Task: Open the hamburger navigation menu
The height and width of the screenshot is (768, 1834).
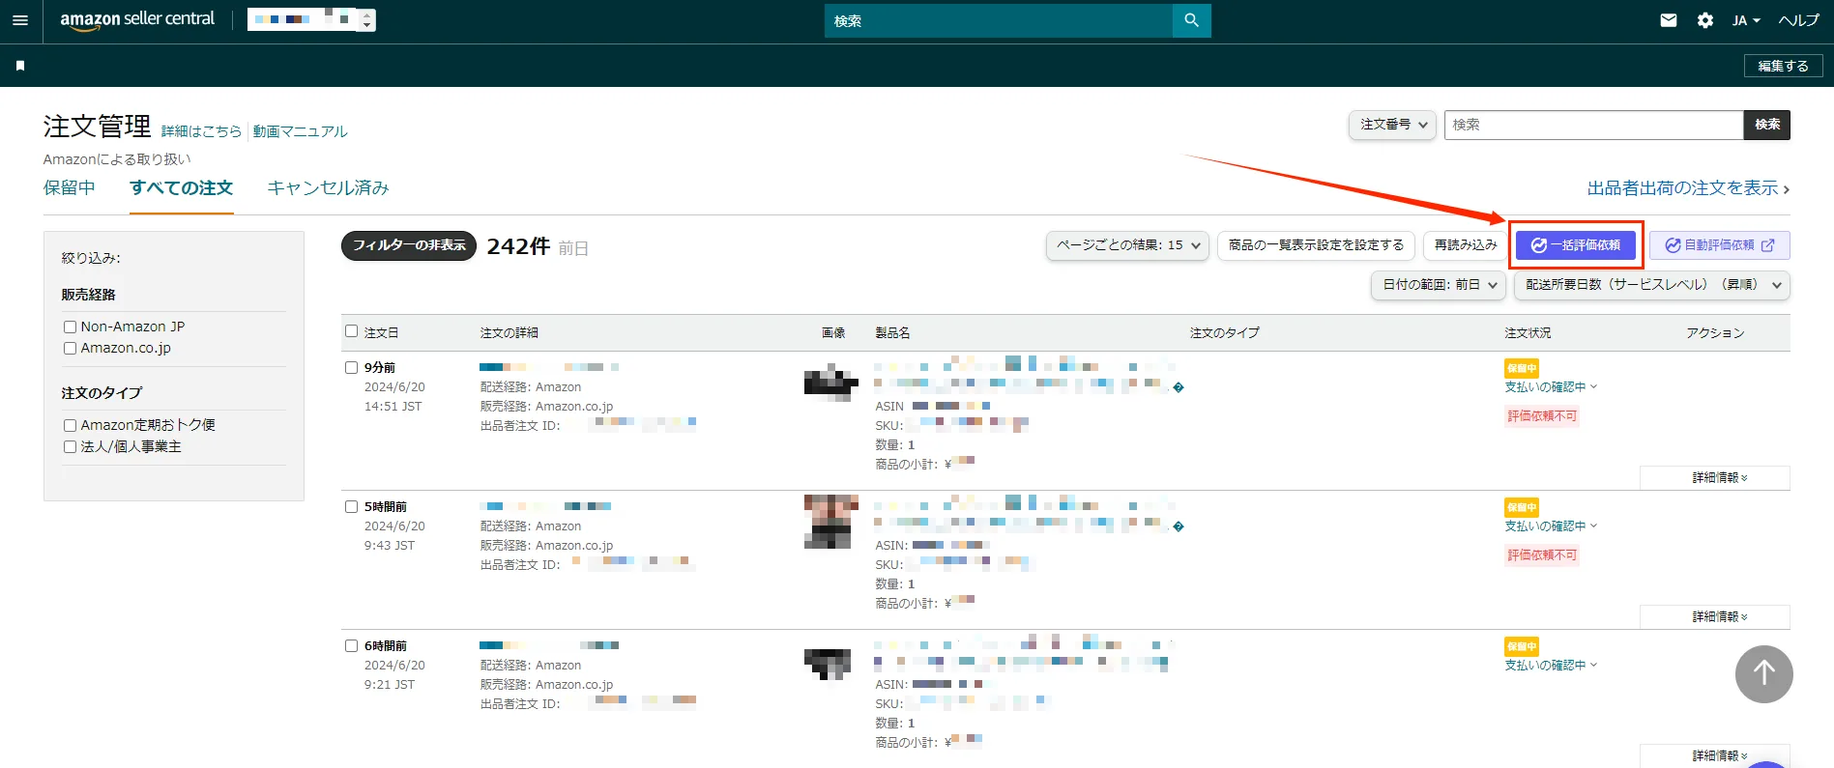Action: tap(20, 20)
